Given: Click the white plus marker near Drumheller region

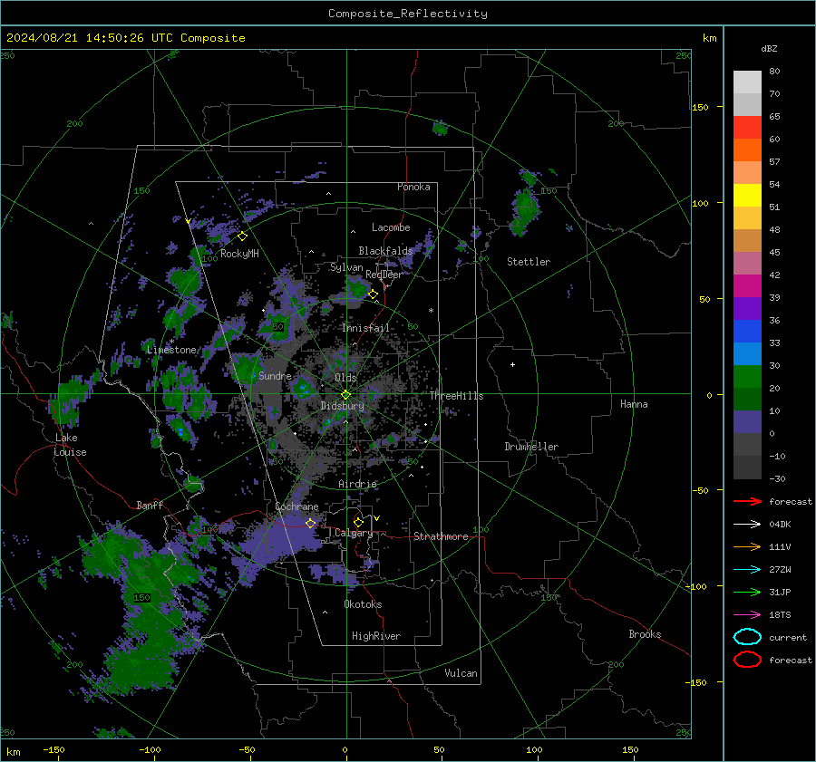Looking at the screenshot, I should pos(512,364).
